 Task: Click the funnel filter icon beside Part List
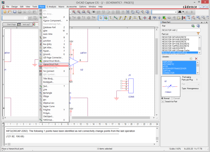pyautogui.click(x=198, y=34)
